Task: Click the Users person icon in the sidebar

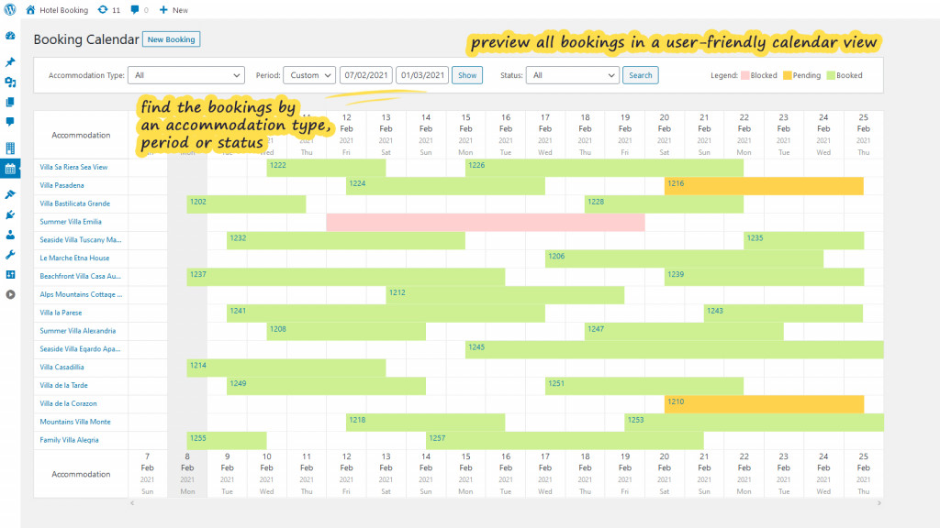Action: coord(11,235)
